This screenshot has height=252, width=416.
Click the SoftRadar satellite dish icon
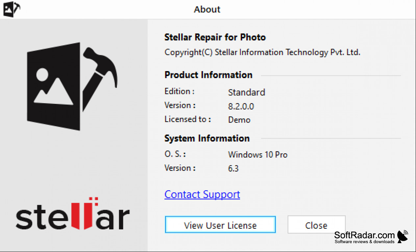403,236
